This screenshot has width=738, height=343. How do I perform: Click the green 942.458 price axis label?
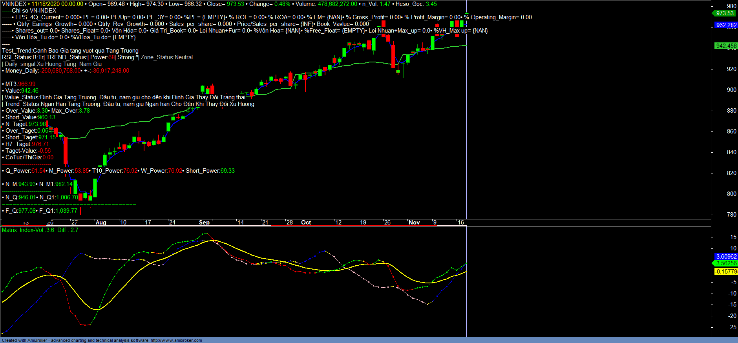(x=726, y=46)
